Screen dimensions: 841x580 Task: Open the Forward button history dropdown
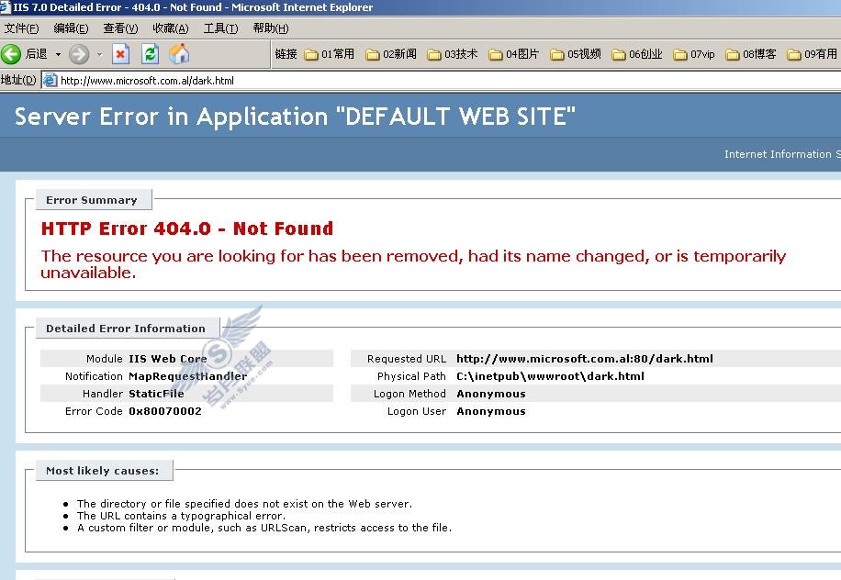pyautogui.click(x=100, y=54)
